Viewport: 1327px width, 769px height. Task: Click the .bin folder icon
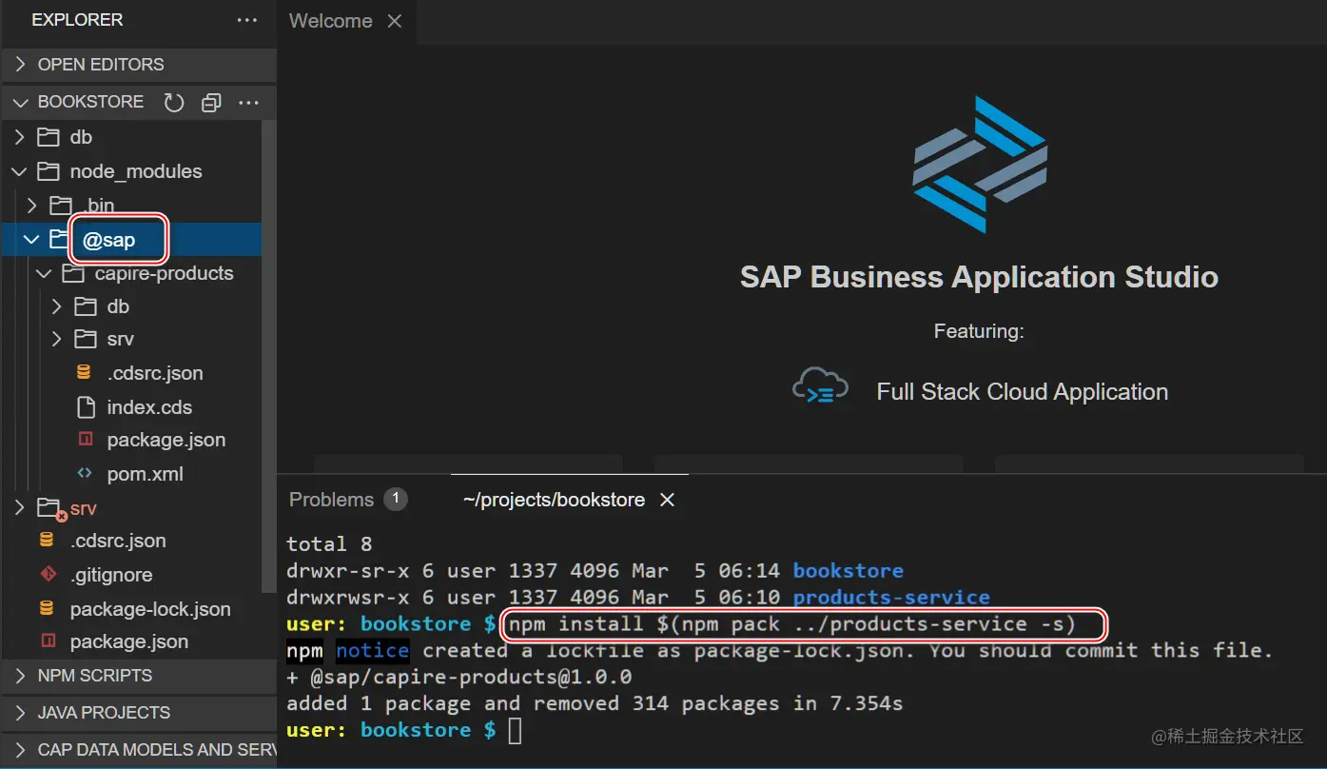click(x=61, y=205)
